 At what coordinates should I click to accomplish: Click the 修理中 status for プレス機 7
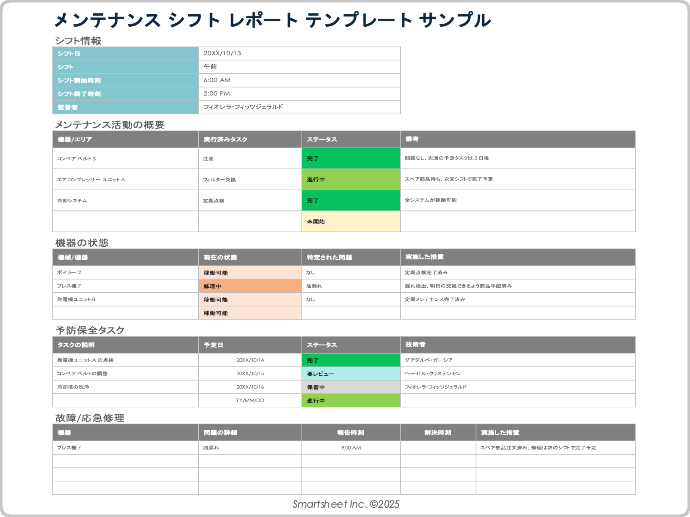click(250, 286)
